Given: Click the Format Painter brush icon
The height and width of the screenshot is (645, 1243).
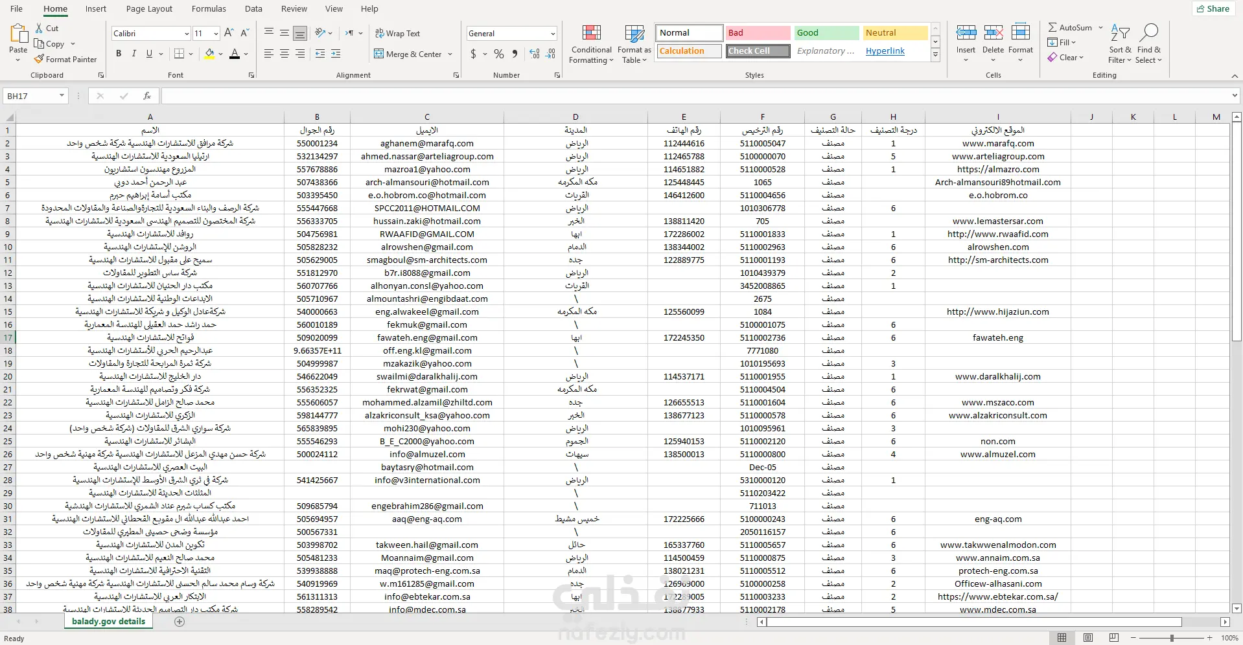Looking at the screenshot, I should pyautogui.click(x=40, y=60).
